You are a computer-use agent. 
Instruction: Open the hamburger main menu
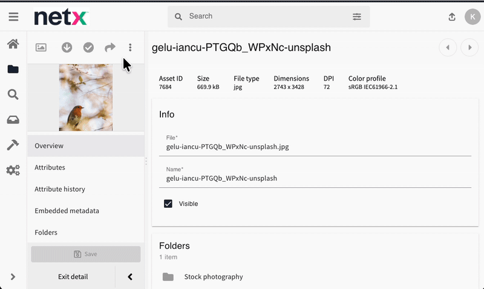(13, 17)
